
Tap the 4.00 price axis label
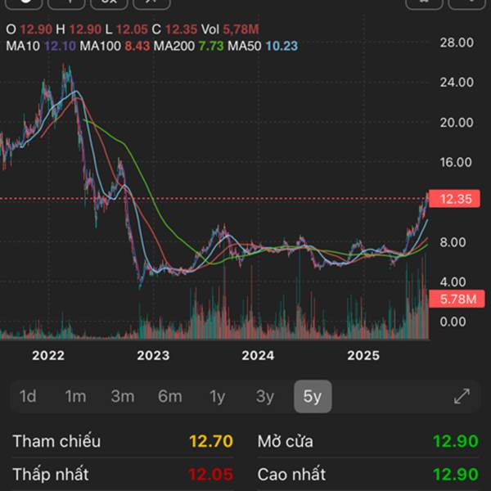click(453, 282)
